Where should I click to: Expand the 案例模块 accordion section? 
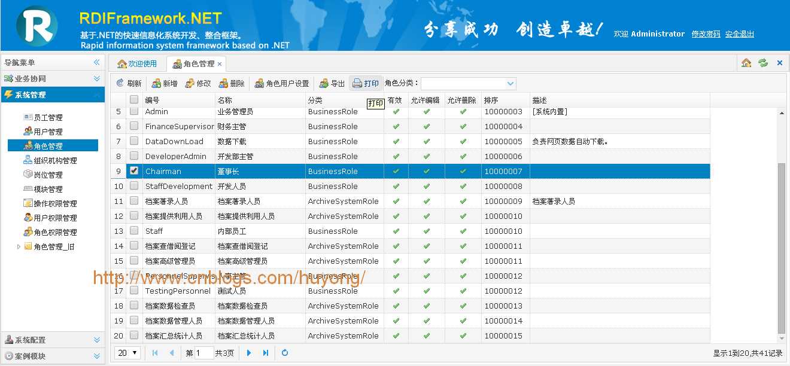click(x=53, y=356)
